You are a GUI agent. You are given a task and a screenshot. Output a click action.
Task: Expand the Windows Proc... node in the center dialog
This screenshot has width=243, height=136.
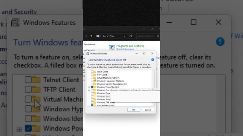pyautogui.click(x=89, y=90)
